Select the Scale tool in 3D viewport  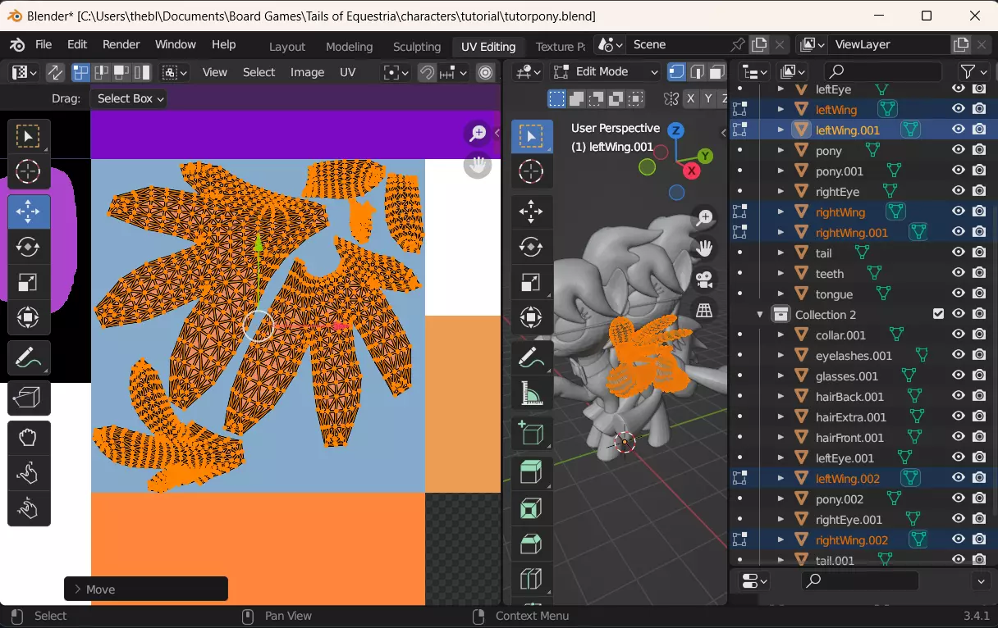click(x=531, y=282)
